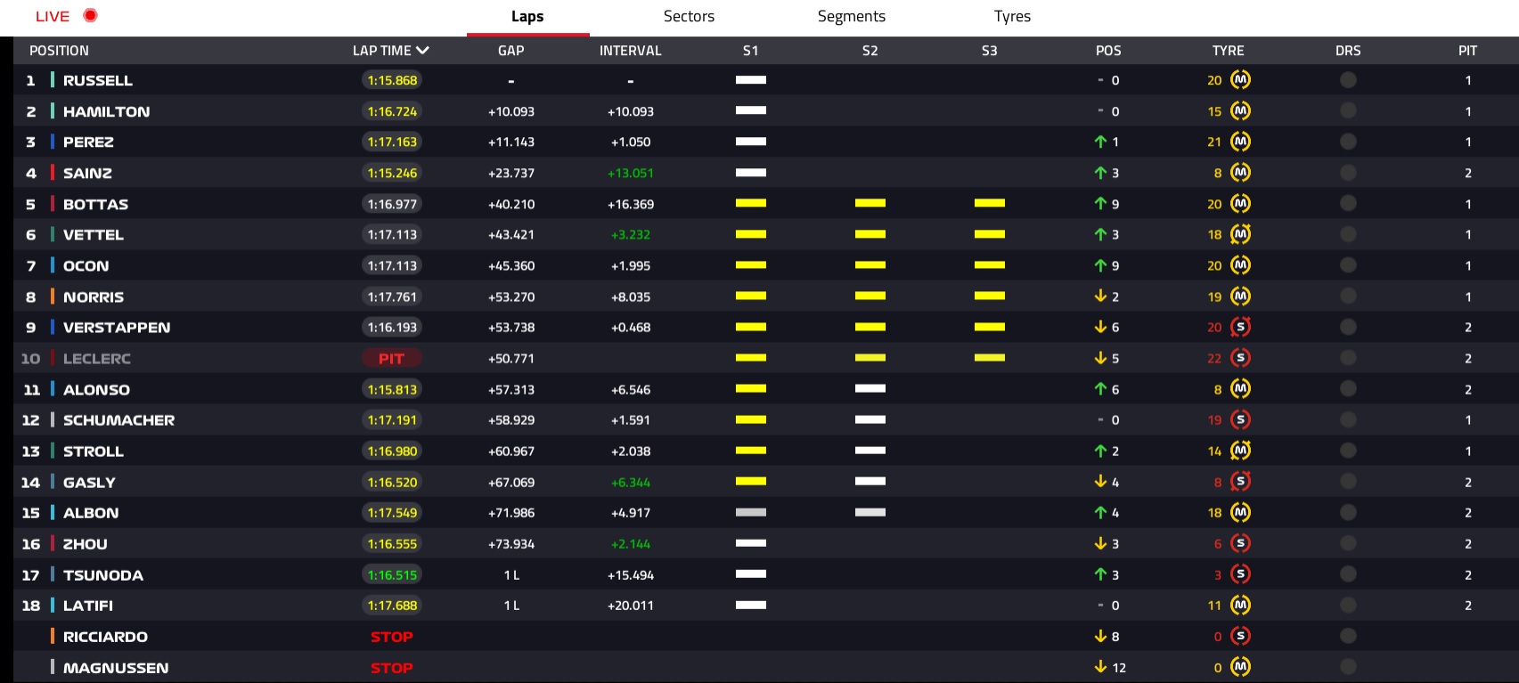Click Russell's medium tyre icon
The width and height of the screenshot is (1519, 683).
tap(1240, 80)
